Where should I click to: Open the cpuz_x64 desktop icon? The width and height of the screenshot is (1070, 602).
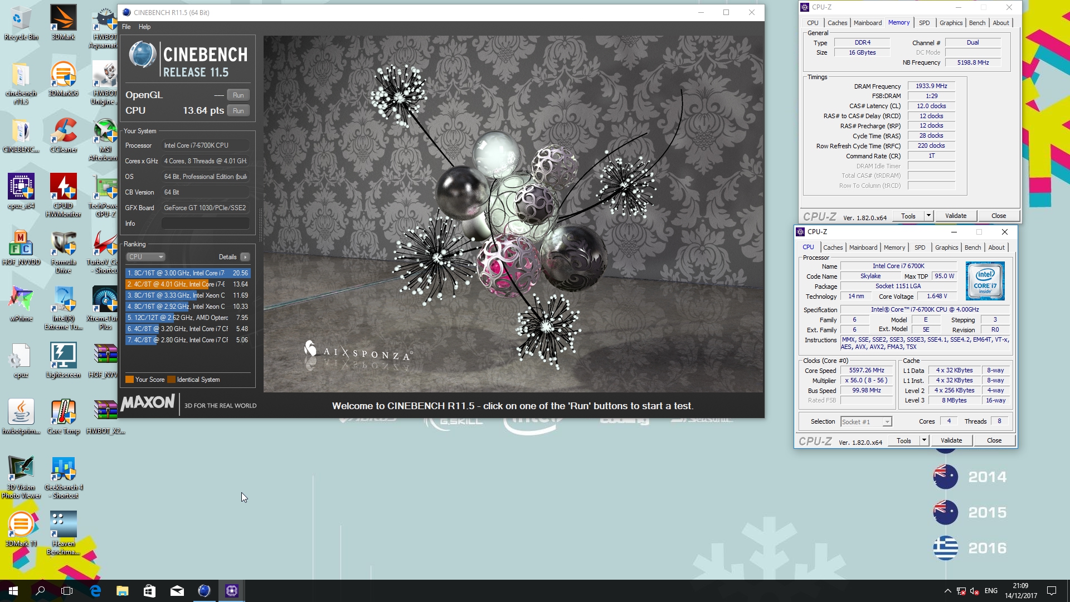pyautogui.click(x=21, y=192)
